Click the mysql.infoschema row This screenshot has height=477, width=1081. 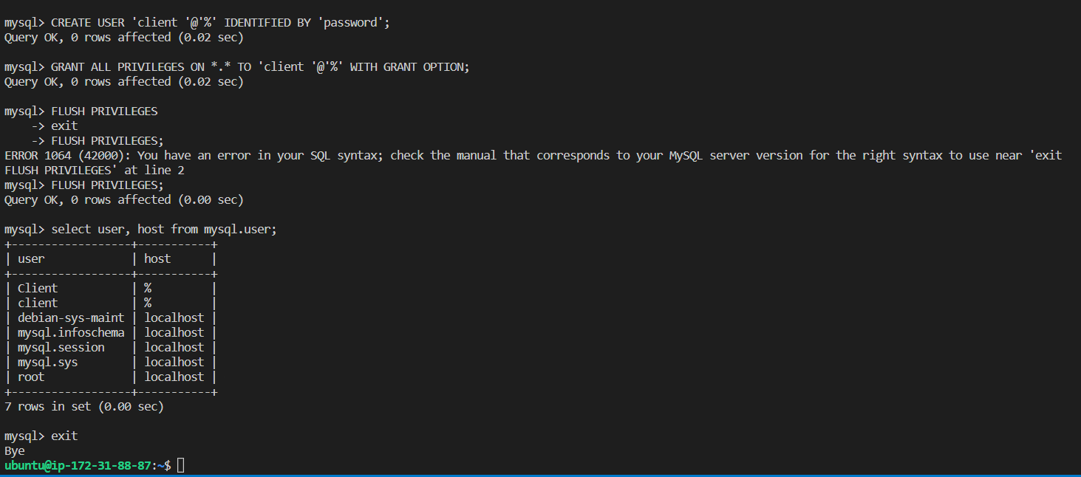tap(71, 332)
